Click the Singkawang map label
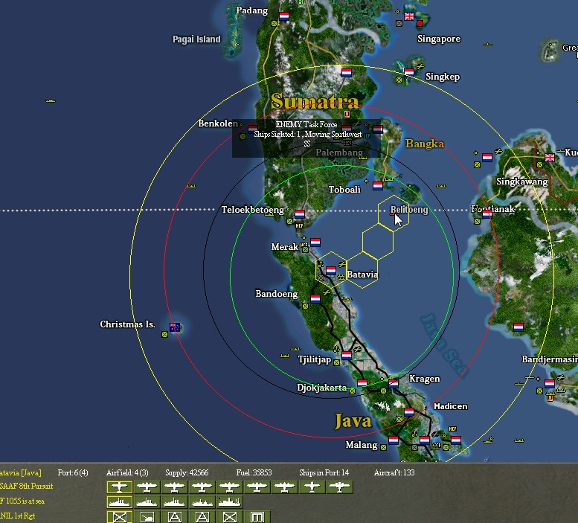Viewport: 578px width, 523px height. [521, 182]
